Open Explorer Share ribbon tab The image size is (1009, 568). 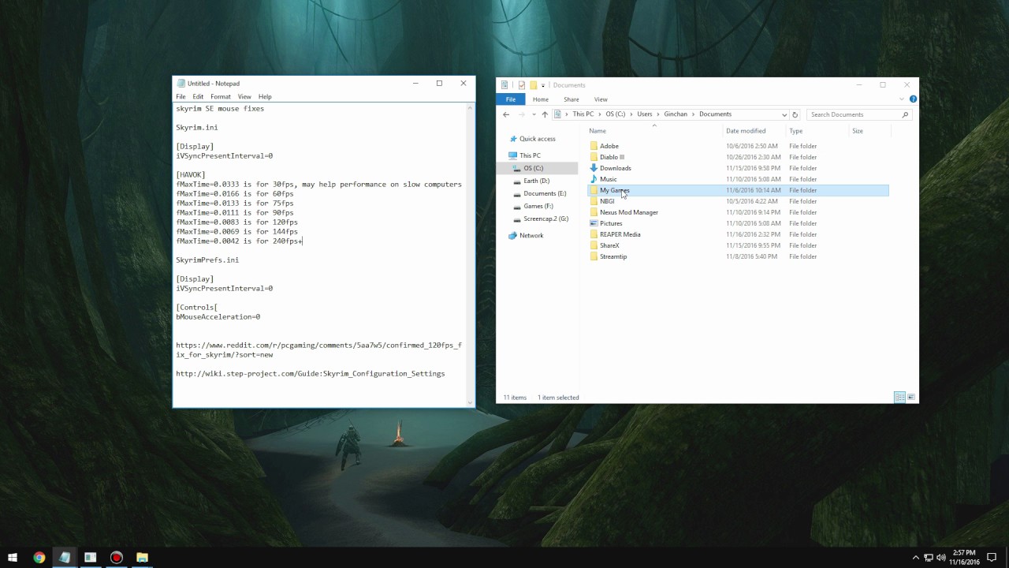571,99
